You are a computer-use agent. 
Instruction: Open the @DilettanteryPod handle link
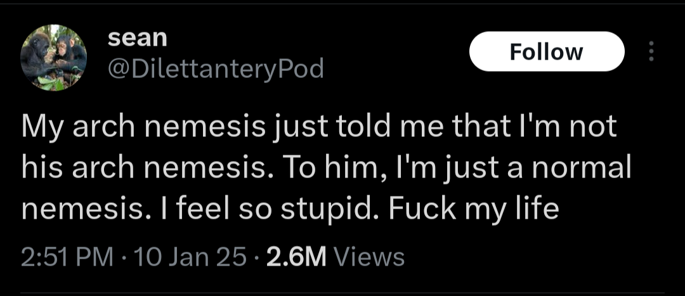tap(216, 69)
